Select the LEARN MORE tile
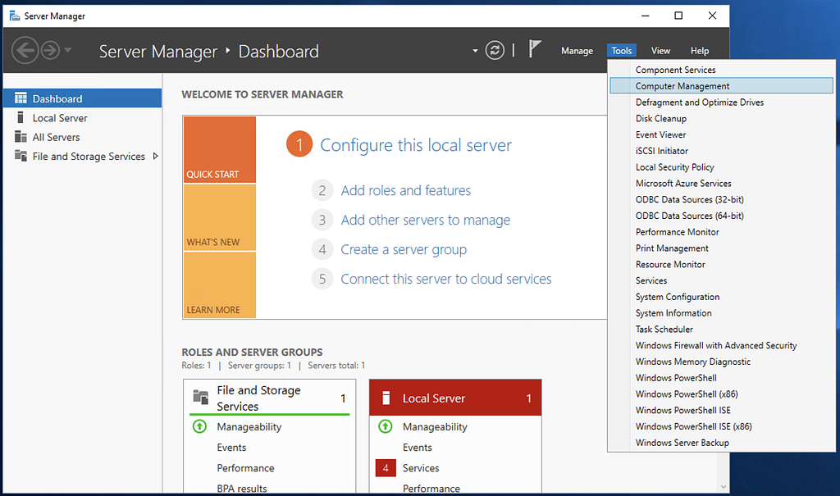The width and height of the screenshot is (840, 496). [x=220, y=285]
